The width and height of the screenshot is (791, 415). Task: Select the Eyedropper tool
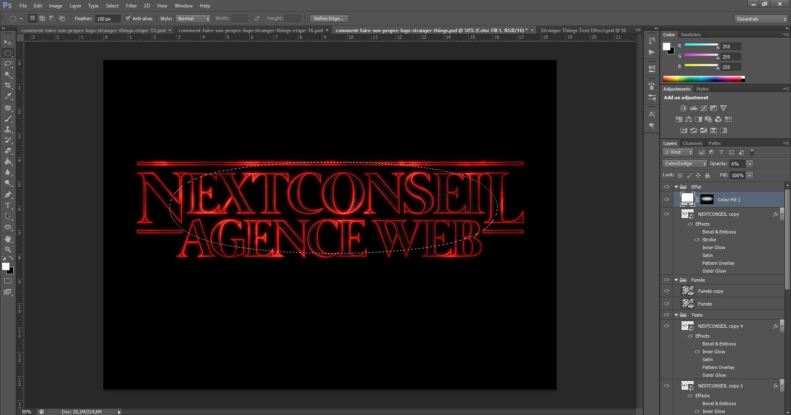8,96
